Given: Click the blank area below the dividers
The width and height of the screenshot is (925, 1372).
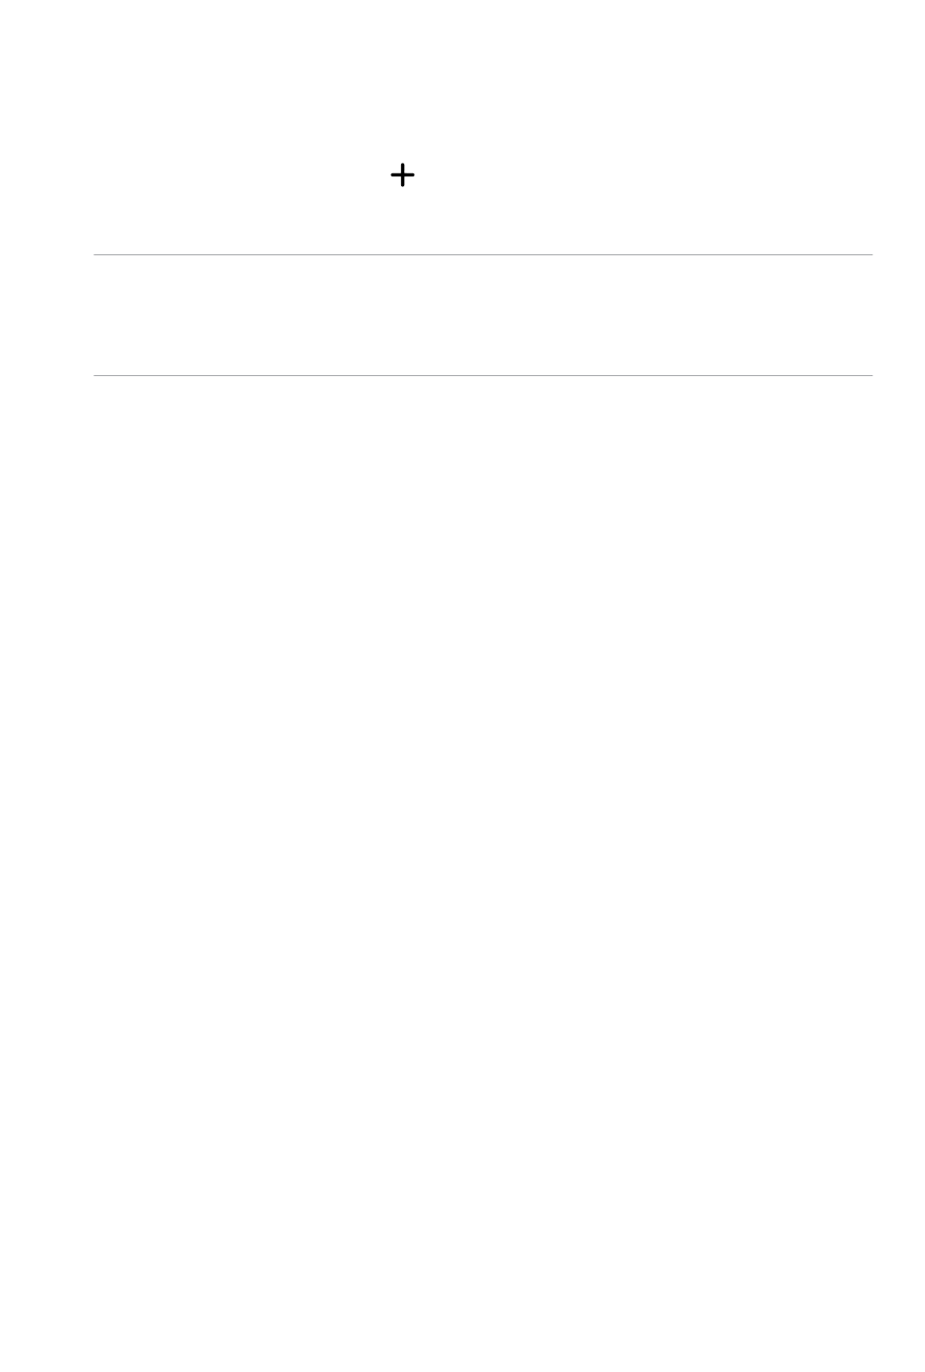Looking at the screenshot, I should [x=462, y=873].
